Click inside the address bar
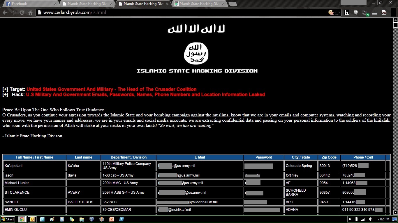398x223 pixels. [x=146, y=12]
